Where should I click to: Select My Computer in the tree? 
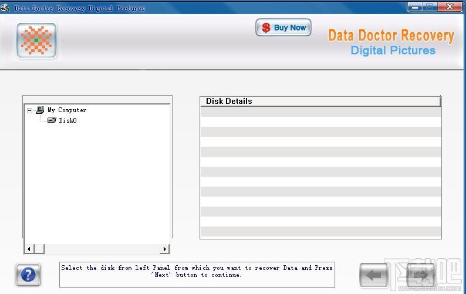[67, 110]
